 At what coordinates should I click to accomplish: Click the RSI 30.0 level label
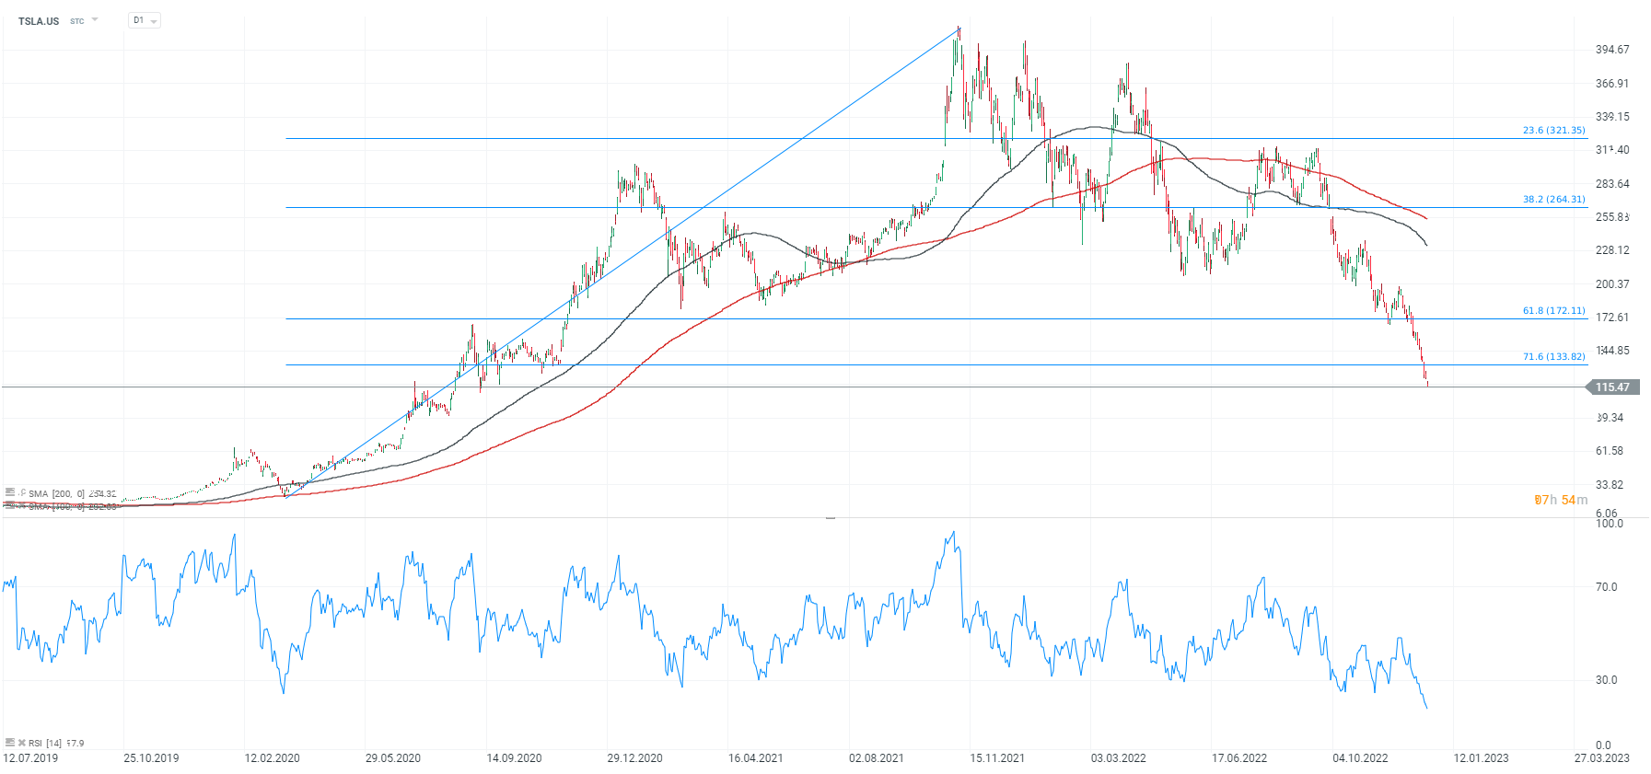[1607, 680]
